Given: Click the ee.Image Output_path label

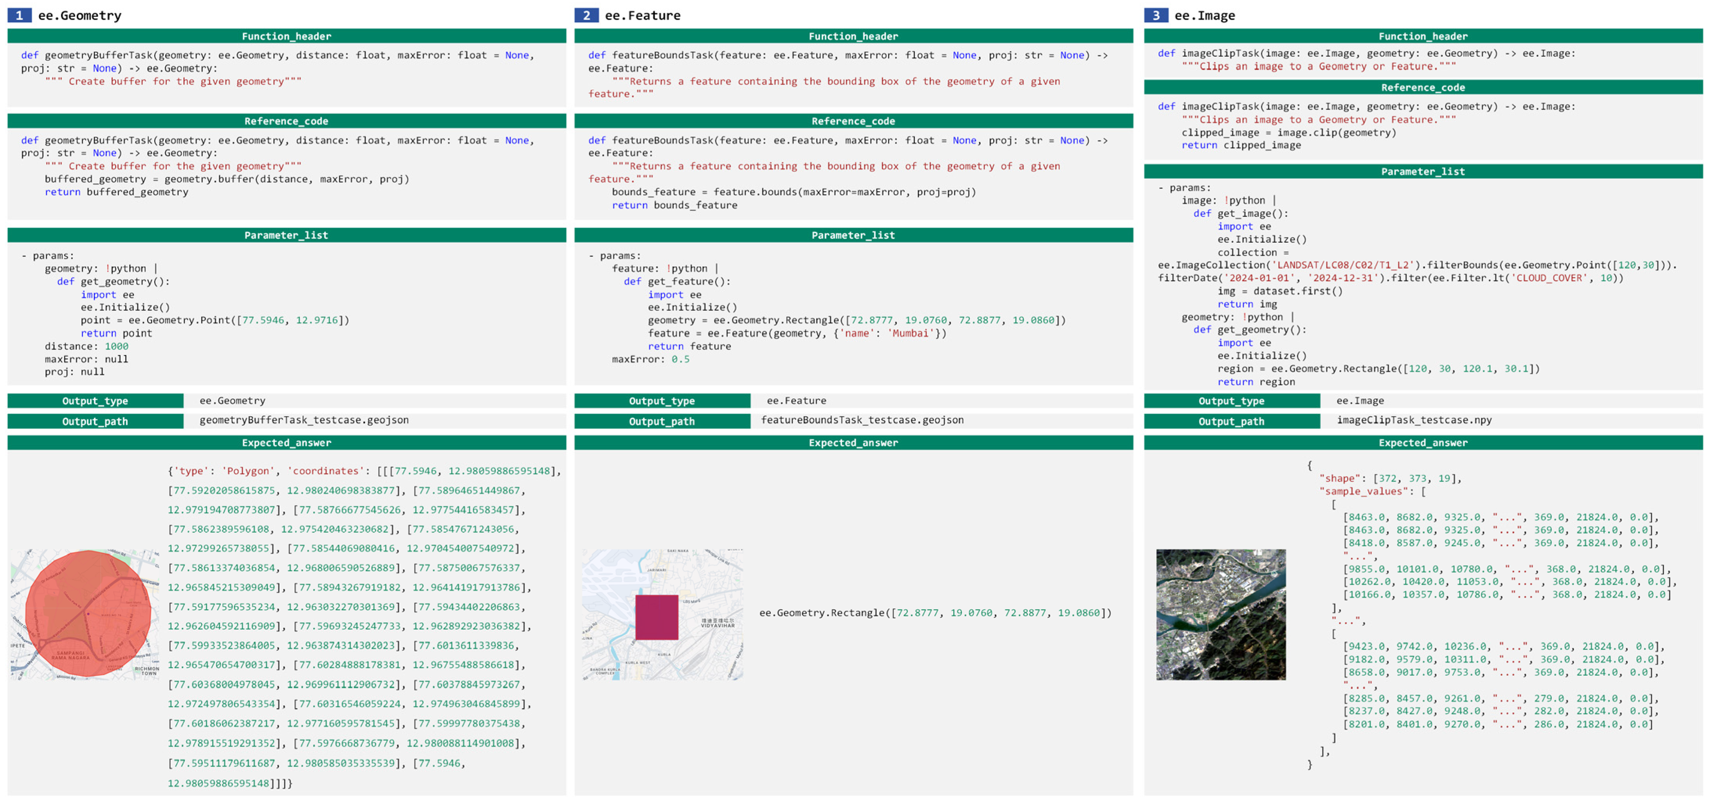Looking at the screenshot, I should click(x=1231, y=421).
